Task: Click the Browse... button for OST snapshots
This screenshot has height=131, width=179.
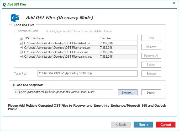Action: 128,92
